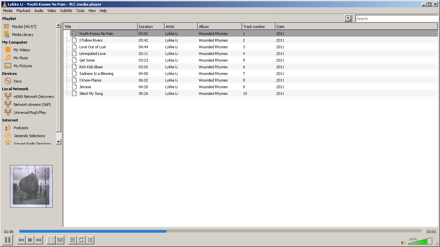The width and height of the screenshot is (440, 247).
Task: Skip to the previous track
Action: tap(21, 240)
